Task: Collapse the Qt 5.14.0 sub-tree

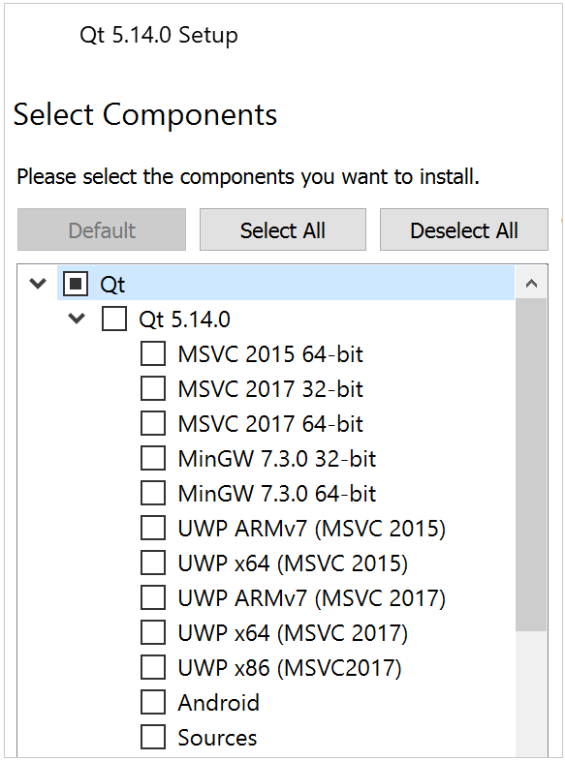Action: pos(77,319)
